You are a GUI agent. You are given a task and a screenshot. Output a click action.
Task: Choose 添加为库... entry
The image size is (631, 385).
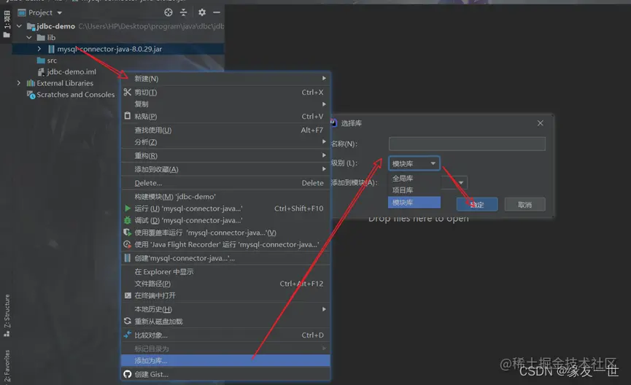[x=225, y=360]
